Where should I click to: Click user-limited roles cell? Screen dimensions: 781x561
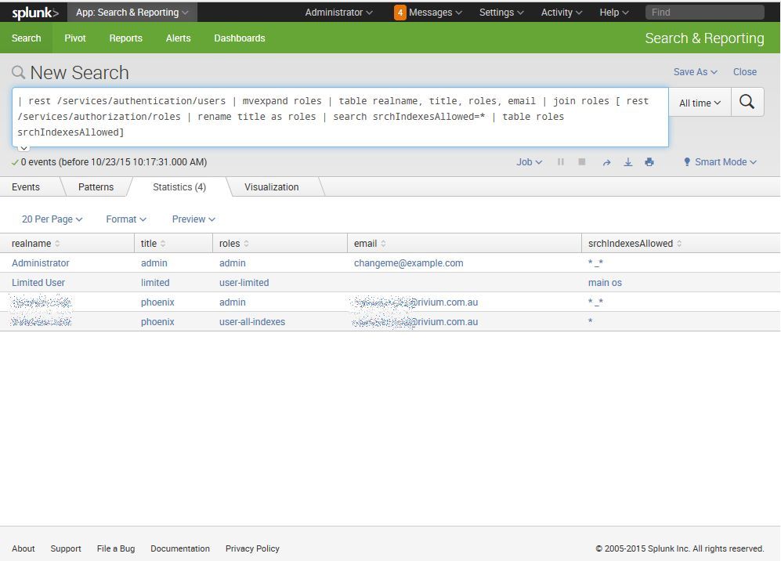[x=244, y=283]
